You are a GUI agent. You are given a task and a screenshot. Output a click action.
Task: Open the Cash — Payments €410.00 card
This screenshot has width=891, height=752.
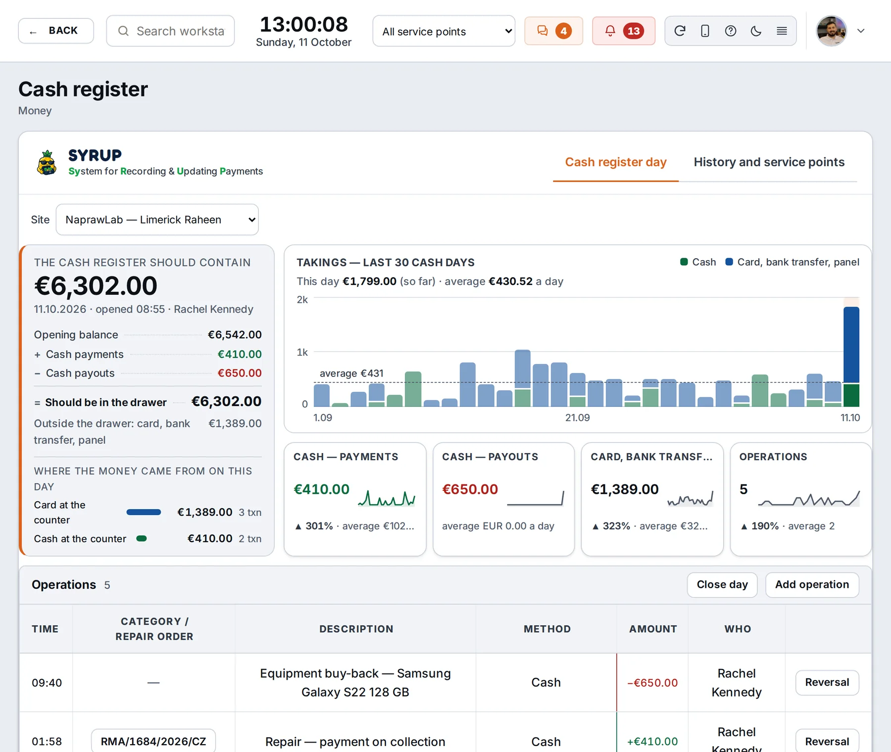click(355, 499)
